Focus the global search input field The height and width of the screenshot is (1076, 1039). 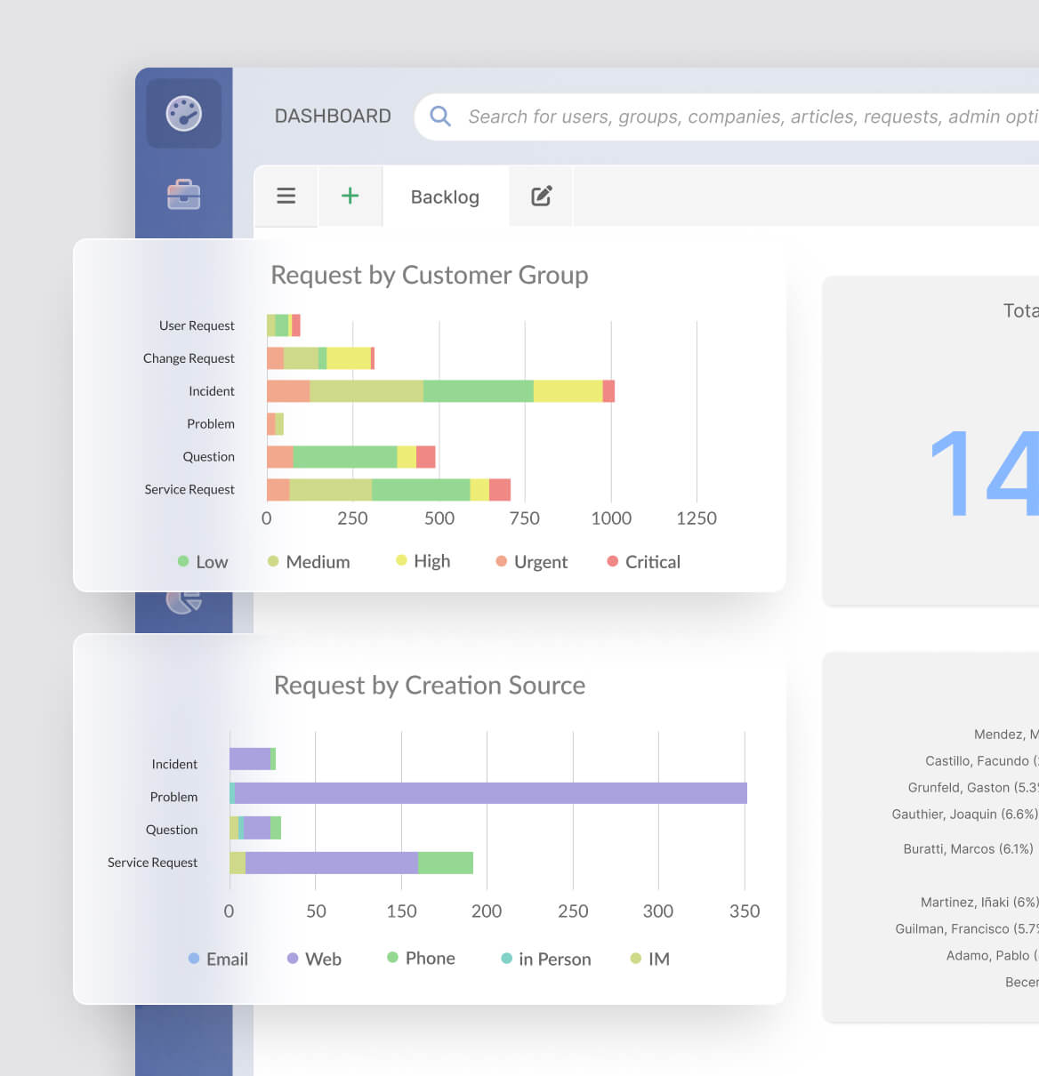[x=747, y=116]
